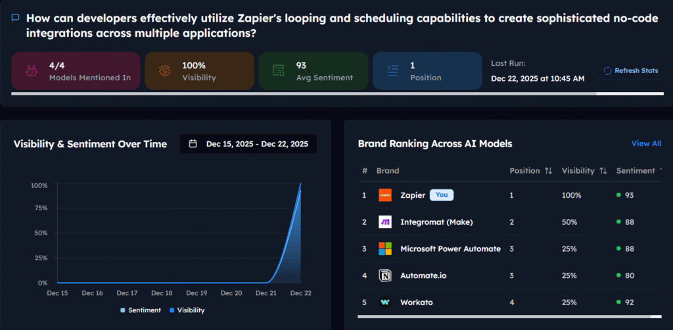The width and height of the screenshot is (673, 330).
Task: Select the Zapier brand name
Action: pyautogui.click(x=413, y=195)
